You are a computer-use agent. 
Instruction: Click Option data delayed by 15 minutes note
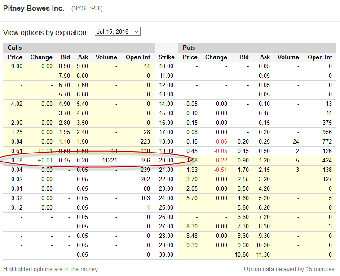(290, 269)
